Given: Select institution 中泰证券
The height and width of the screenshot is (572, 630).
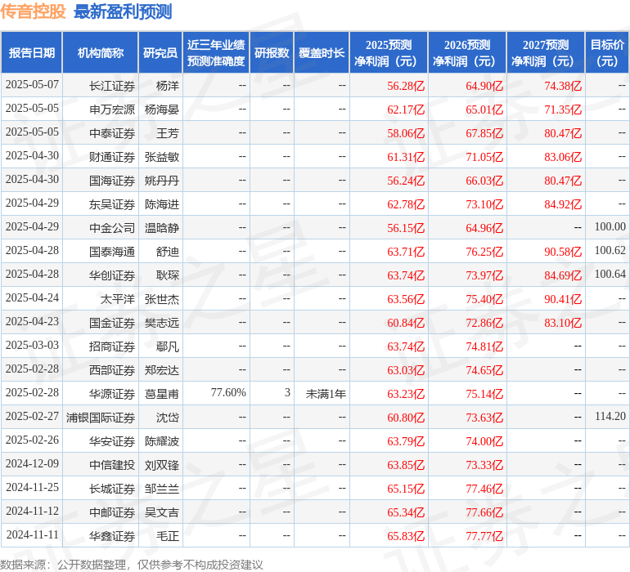Looking at the screenshot, I should point(112,133).
